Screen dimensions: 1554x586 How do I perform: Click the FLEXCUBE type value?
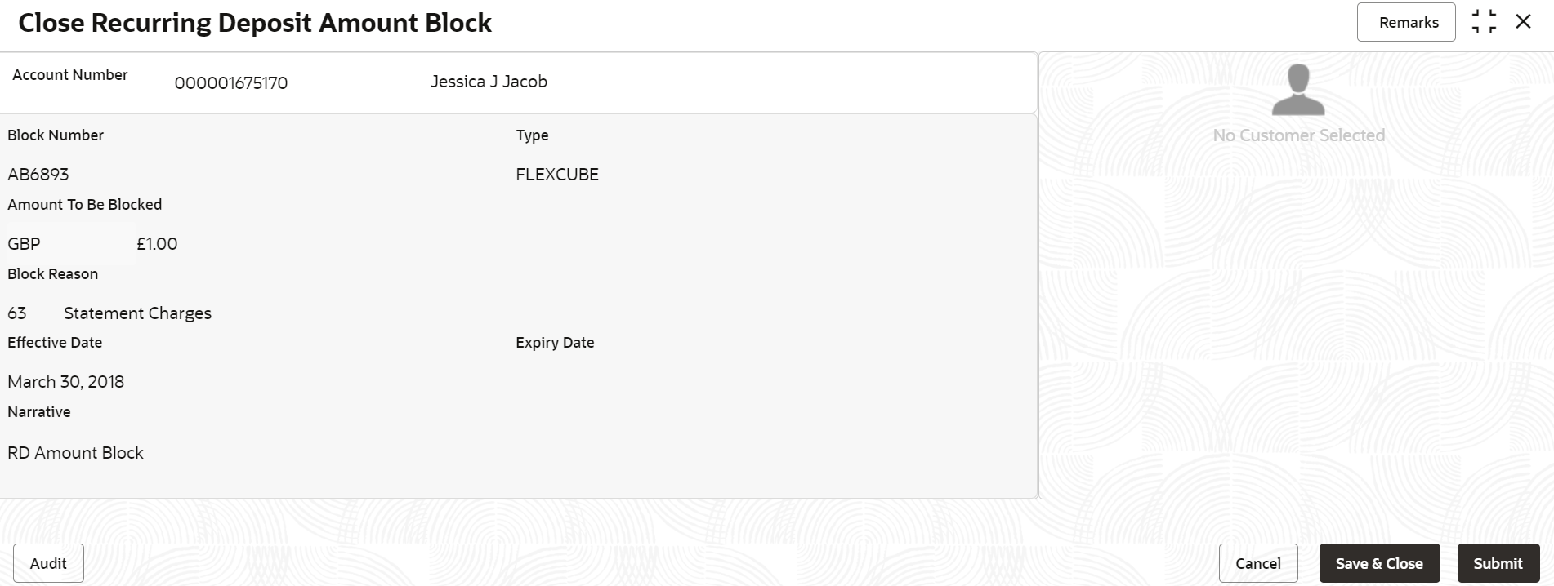coord(556,175)
